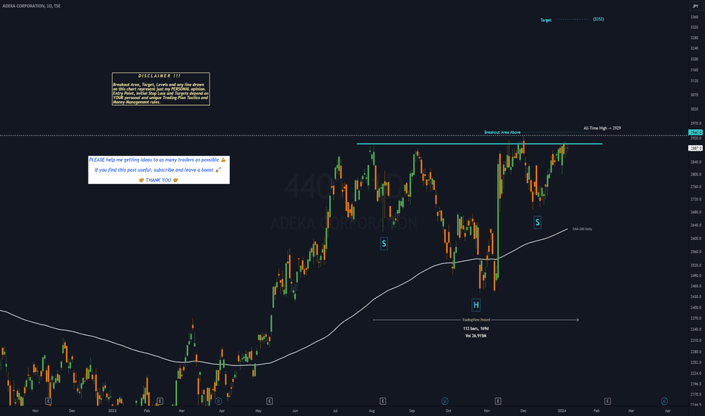Click the 2144.5 price axis label
The width and height of the screenshot is (705, 416).
point(696,405)
